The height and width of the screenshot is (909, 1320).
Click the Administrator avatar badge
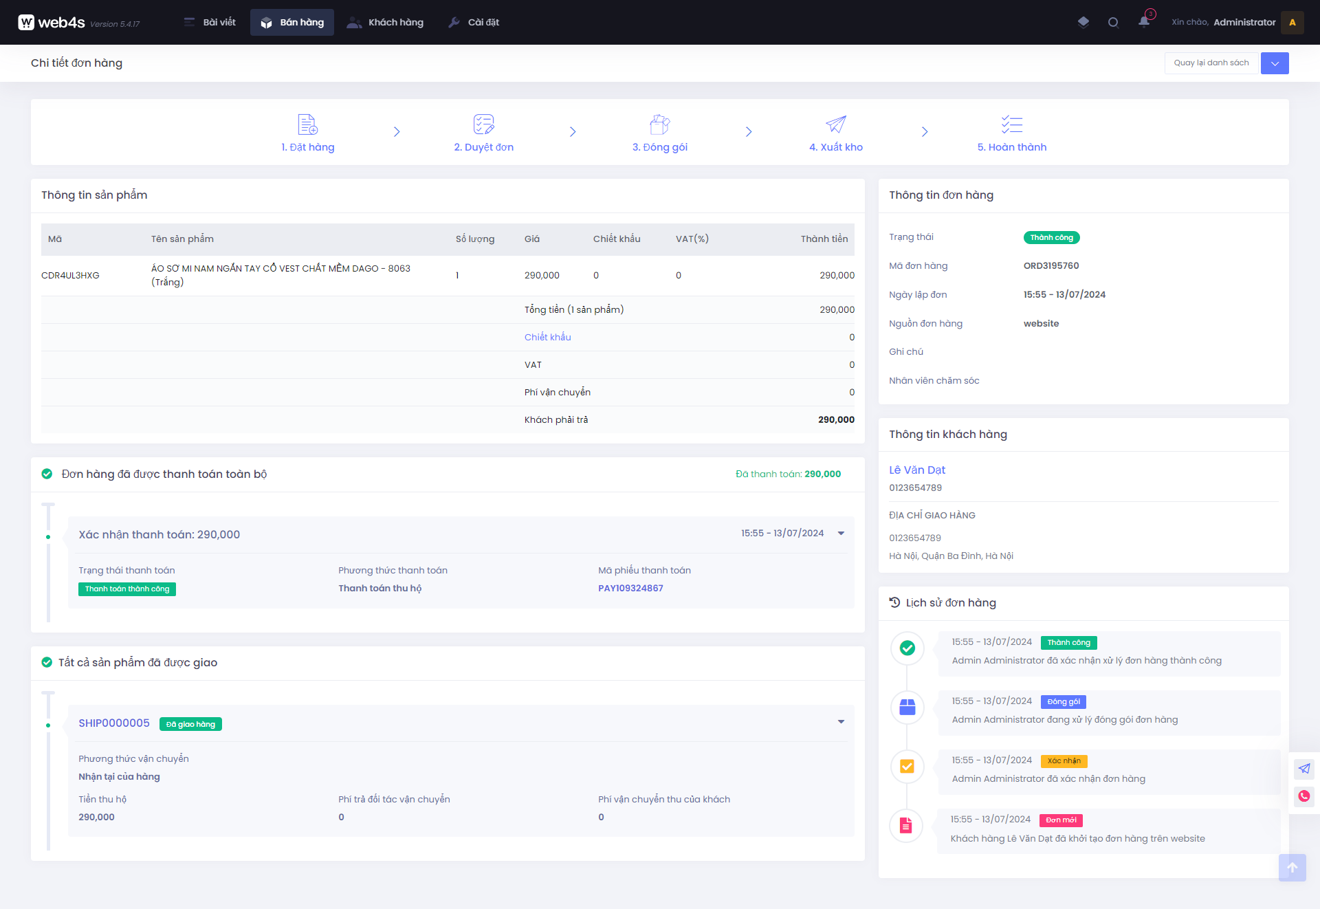pyautogui.click(x=1292, y=22)
